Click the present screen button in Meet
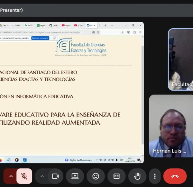This screenshot has height=187, width=193. click(75, 176)
